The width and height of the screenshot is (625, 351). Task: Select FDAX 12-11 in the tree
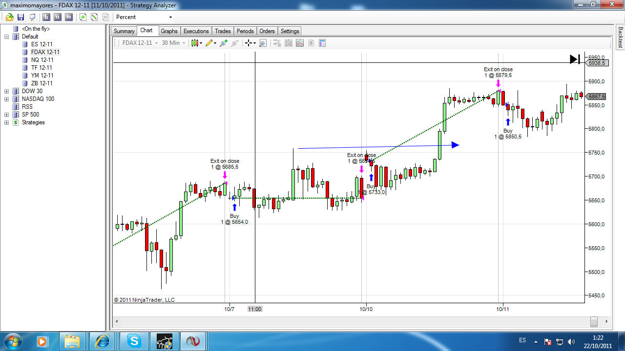click(x=45, y=52)
